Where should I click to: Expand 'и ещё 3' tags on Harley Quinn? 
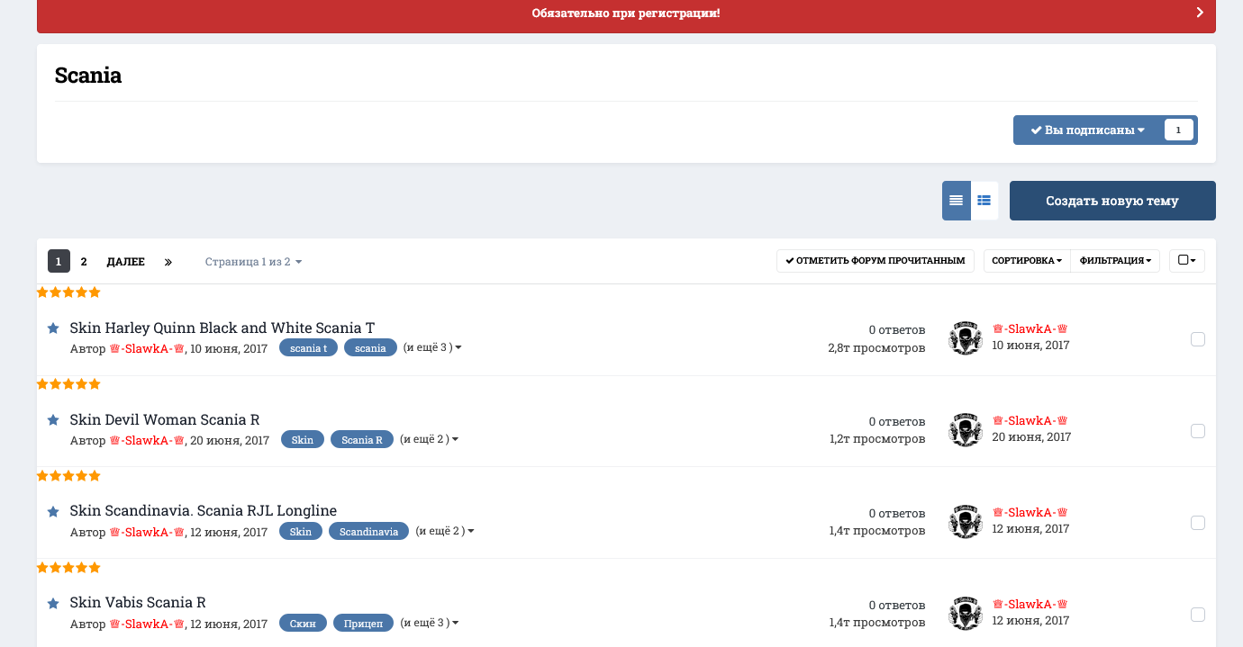tap(432, 347)
